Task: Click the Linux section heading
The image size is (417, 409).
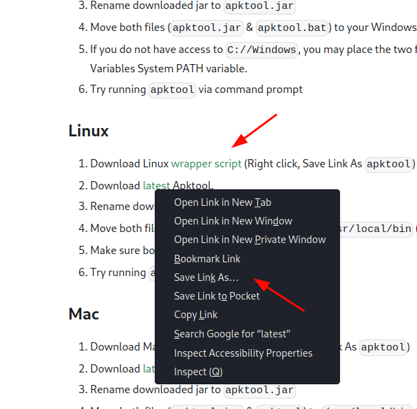Action: coord(89,131)
